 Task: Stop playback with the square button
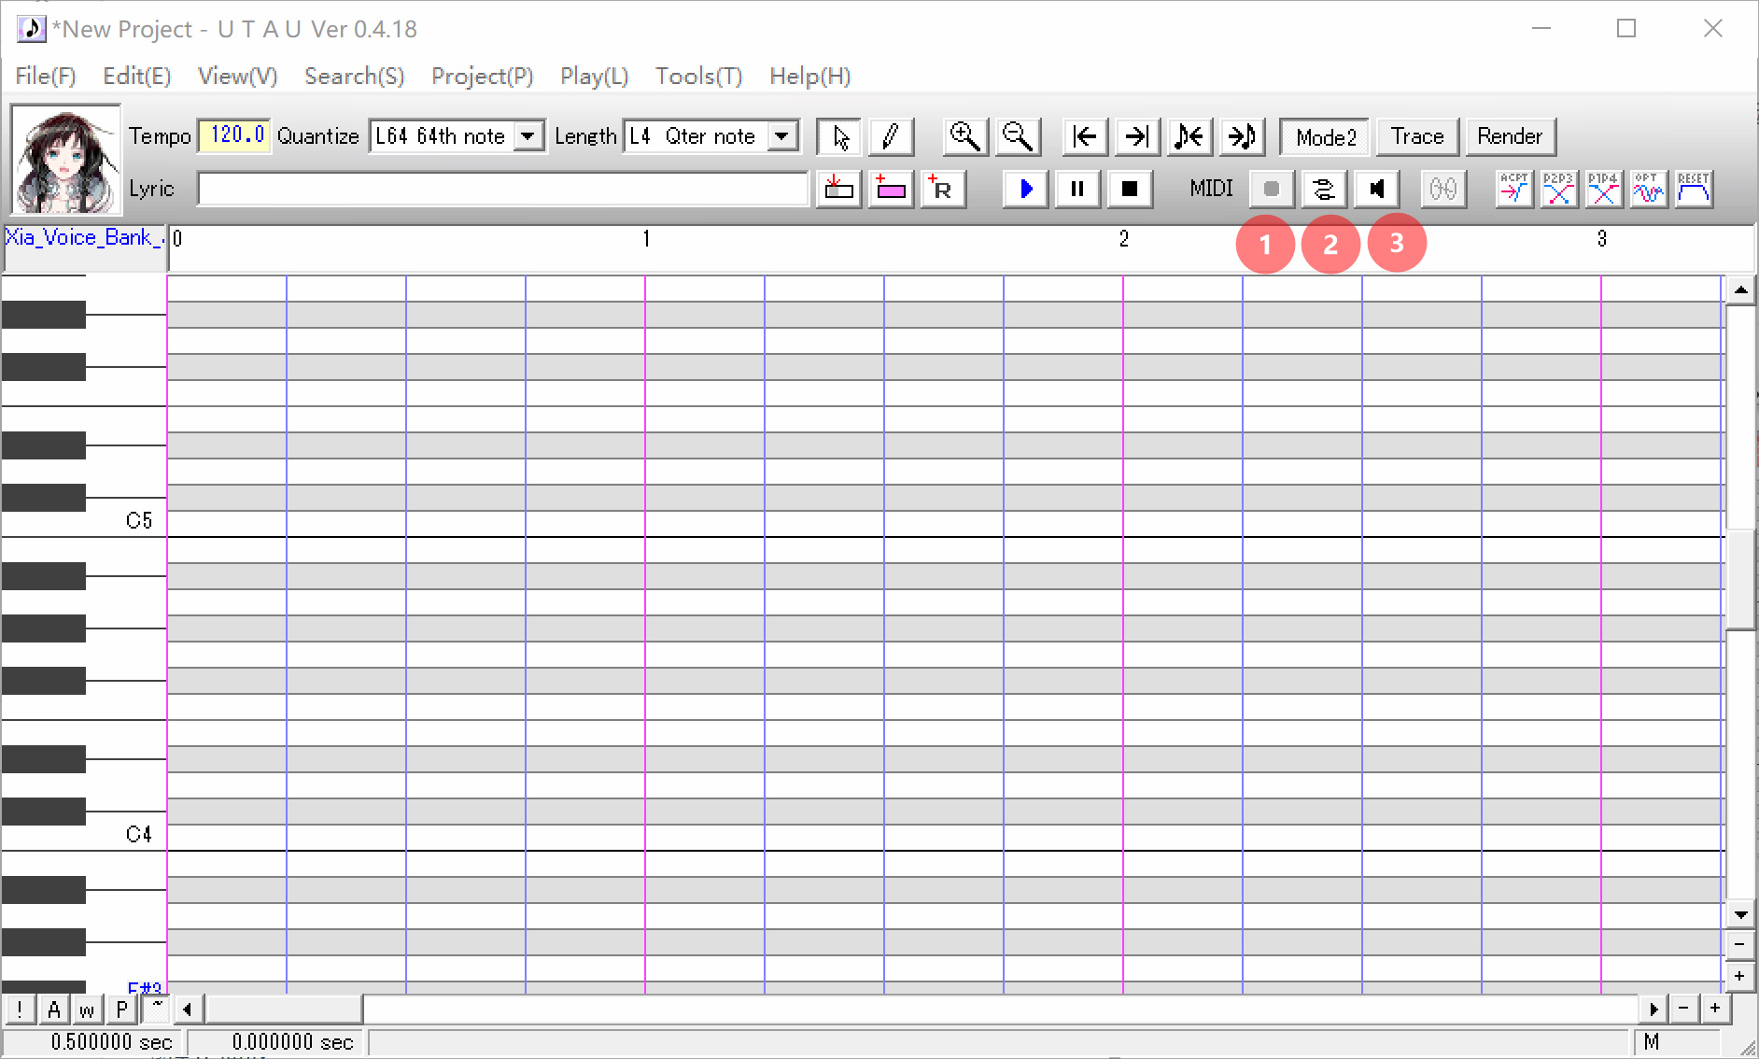(1130, 189)
